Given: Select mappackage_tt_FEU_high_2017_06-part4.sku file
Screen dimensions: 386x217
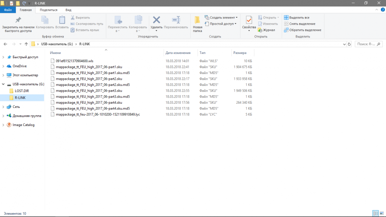Looking at the screenshot, I should (89, 103).
